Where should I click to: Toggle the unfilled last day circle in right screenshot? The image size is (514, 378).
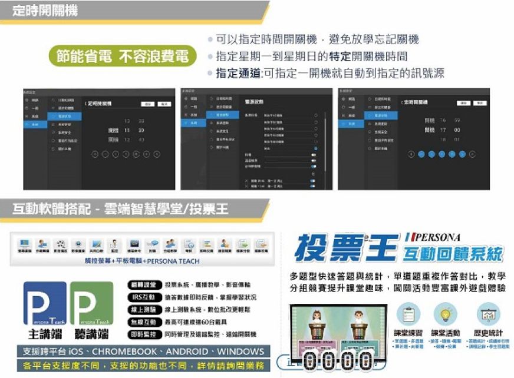click(x=472, y=154)
